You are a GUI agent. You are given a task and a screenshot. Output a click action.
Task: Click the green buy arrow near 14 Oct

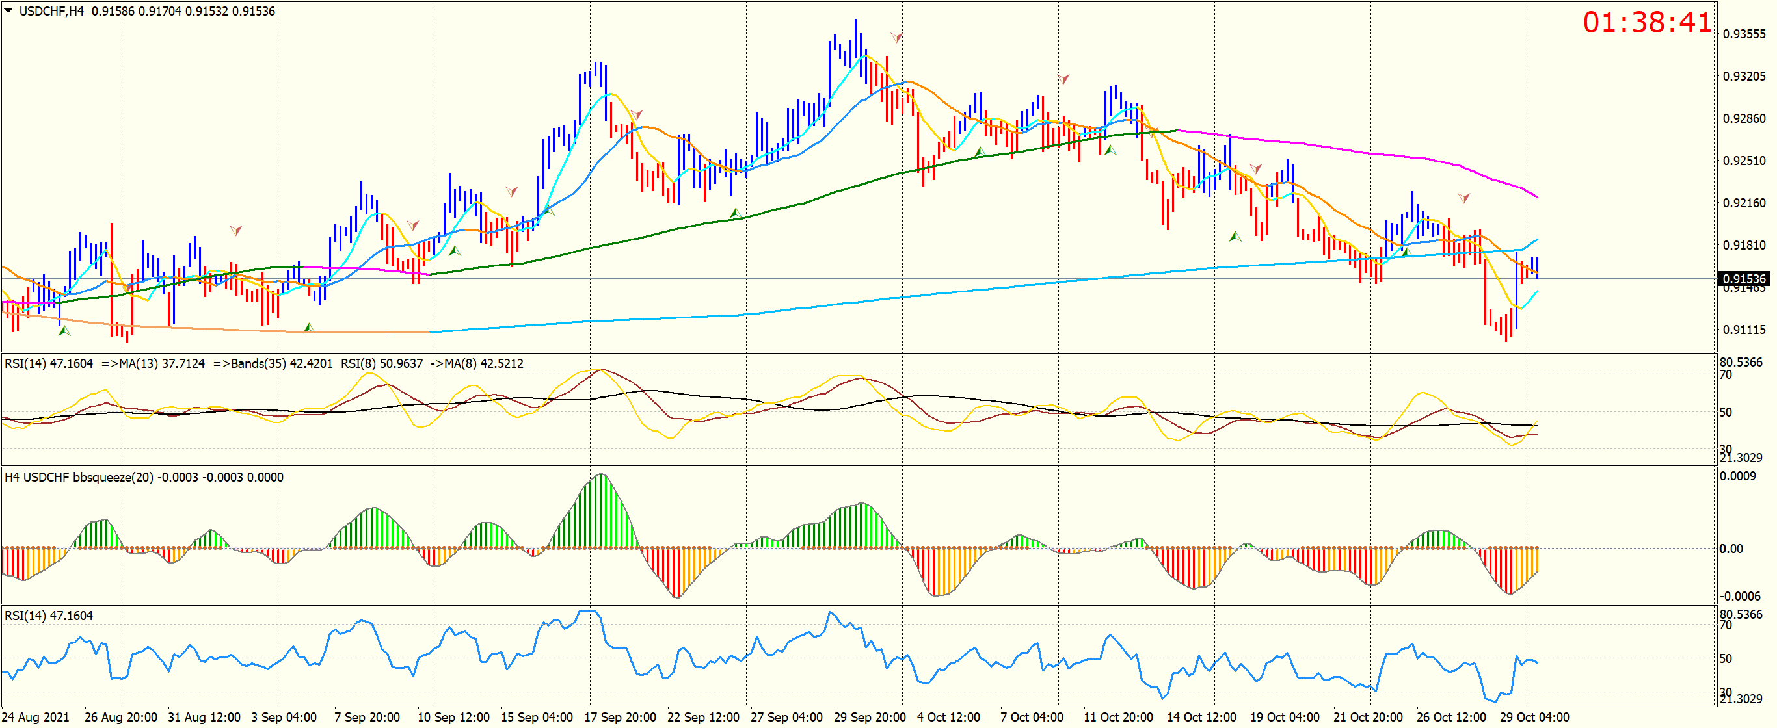point(1235,237)
